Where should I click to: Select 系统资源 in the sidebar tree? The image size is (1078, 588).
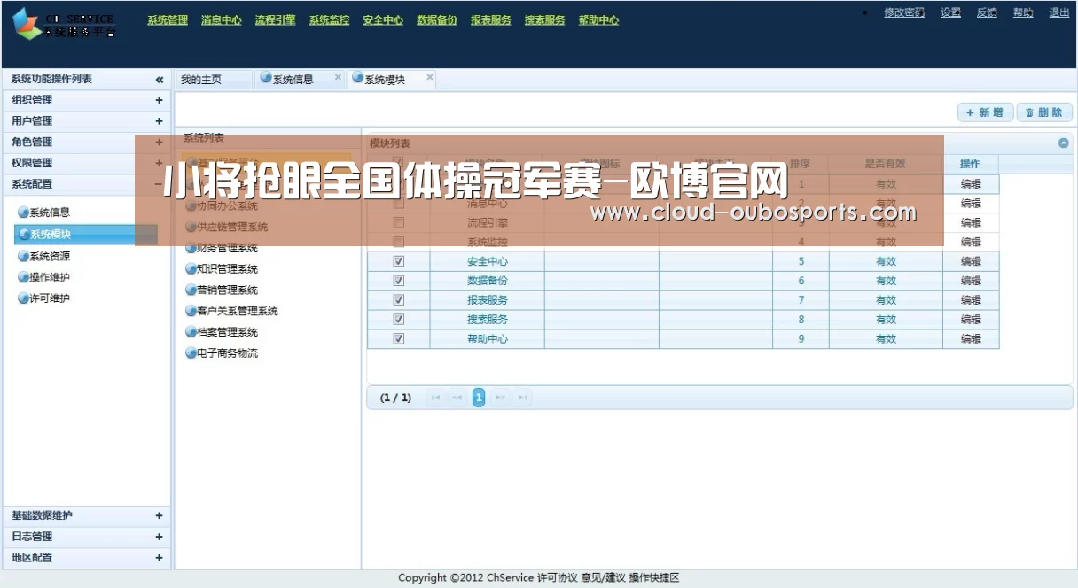[50, 256]
